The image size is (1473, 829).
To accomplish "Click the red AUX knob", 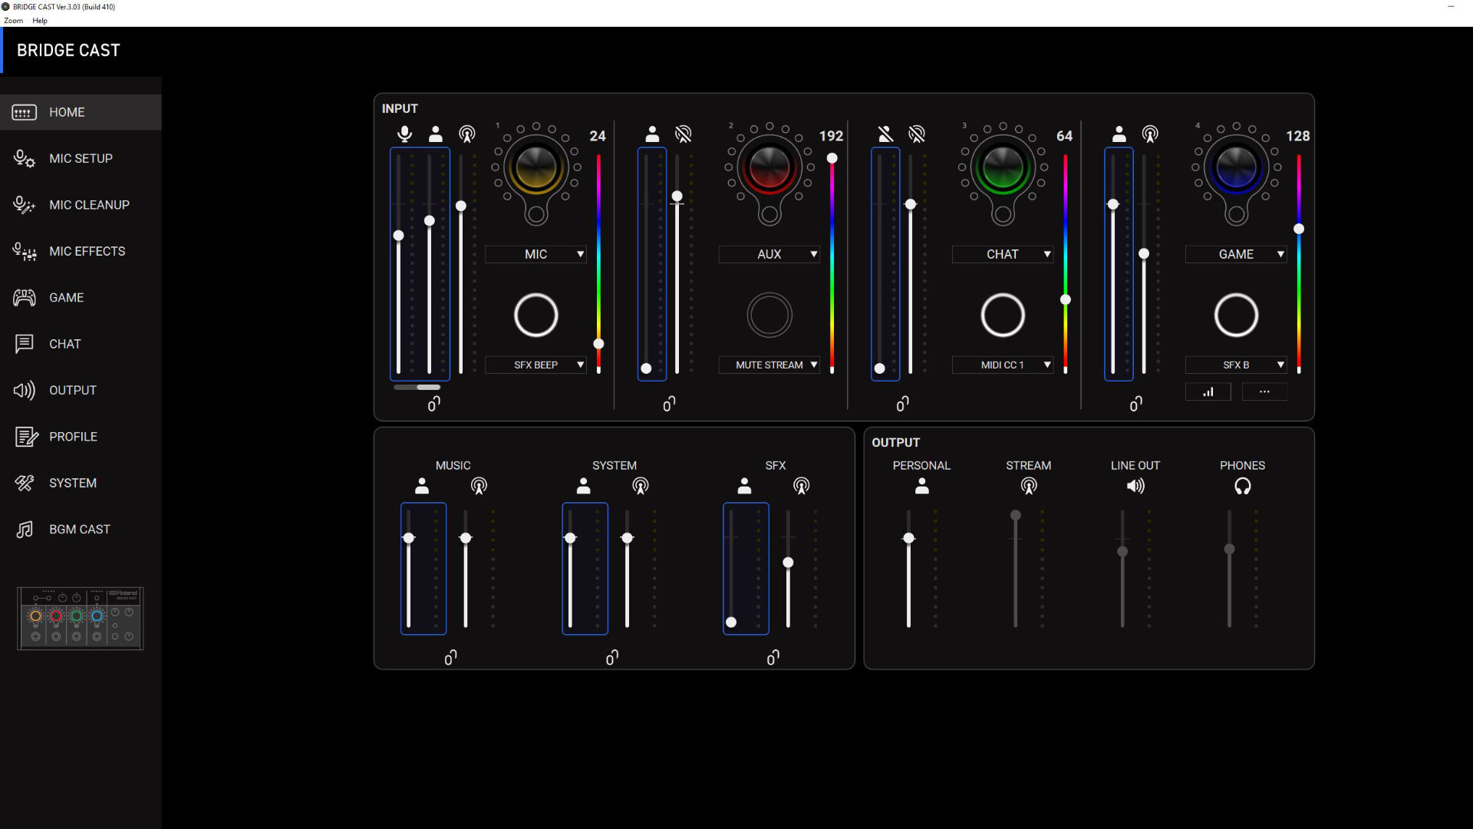I will 769,167.
